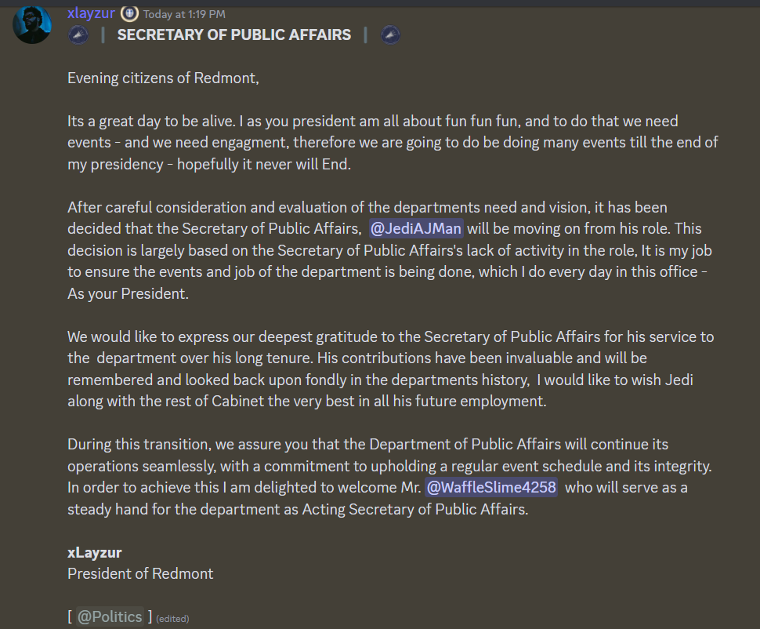Click the SECRETARY OF PUBLIC AFFAIRS heading text
The image size is (760, 629).
point(234,35)
